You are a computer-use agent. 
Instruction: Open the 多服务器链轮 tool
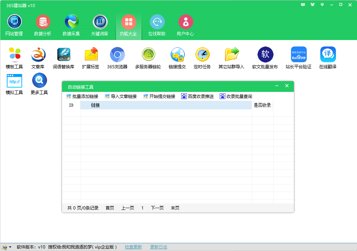point(148,58)
